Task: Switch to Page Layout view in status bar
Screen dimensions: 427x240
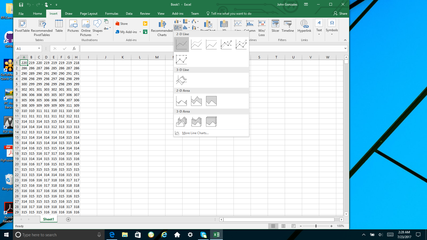Action: pyautogui.click(x=283, y=226)
